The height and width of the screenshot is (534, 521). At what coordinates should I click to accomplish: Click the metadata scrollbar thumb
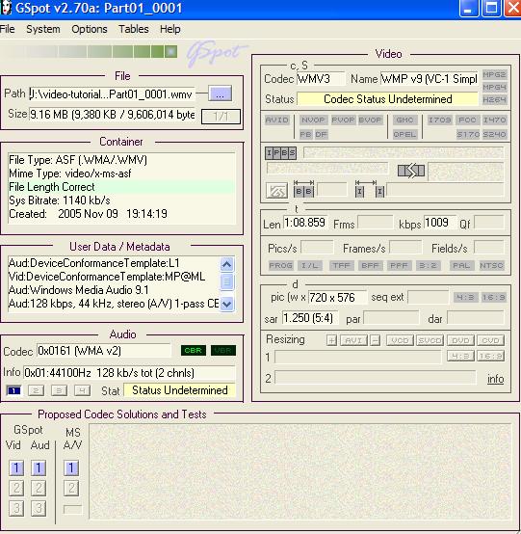[x=226, y=281]
